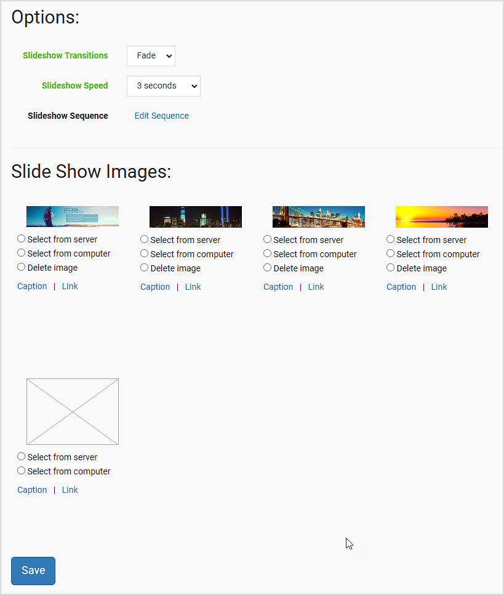Click Link beneath the bridge image
Screen dimensions: 504x595
[316, 286]
